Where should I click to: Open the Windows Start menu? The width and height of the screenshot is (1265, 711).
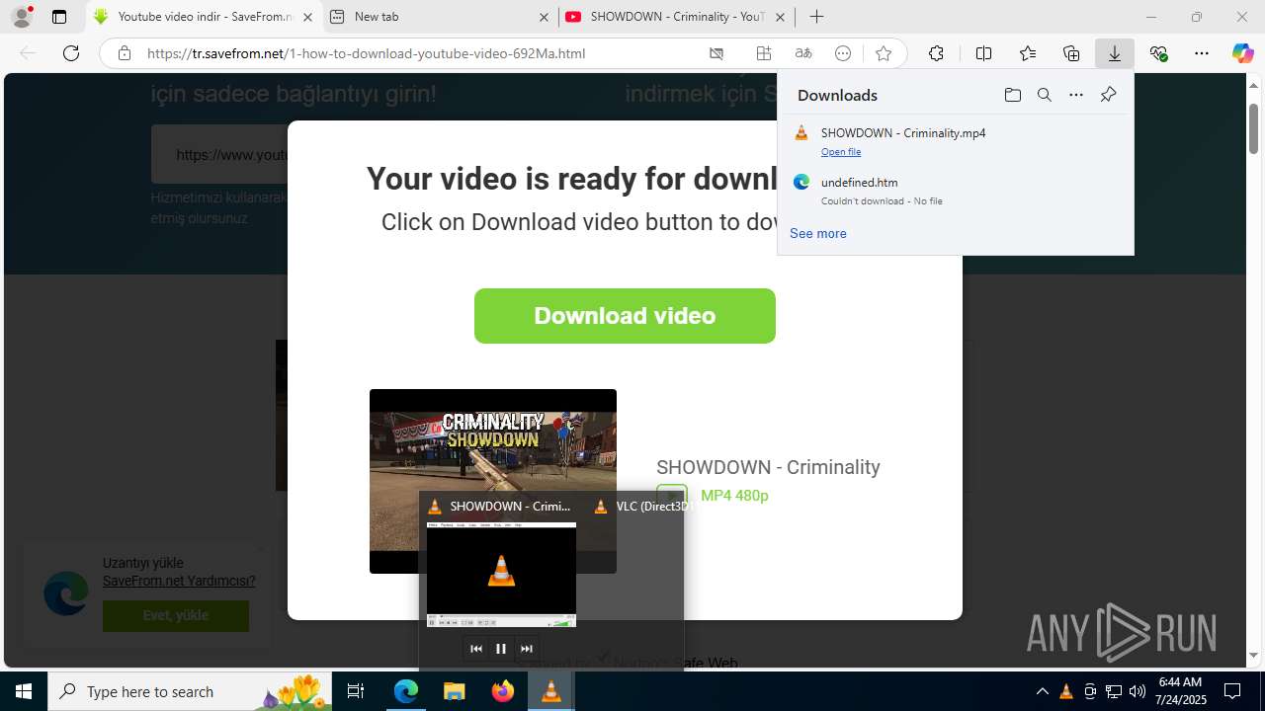[24, 691]
